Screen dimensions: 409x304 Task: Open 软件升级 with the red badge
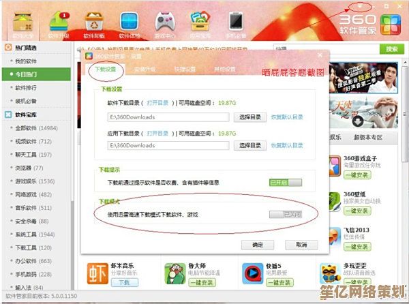pyautogui.click(x=59, y=22)
